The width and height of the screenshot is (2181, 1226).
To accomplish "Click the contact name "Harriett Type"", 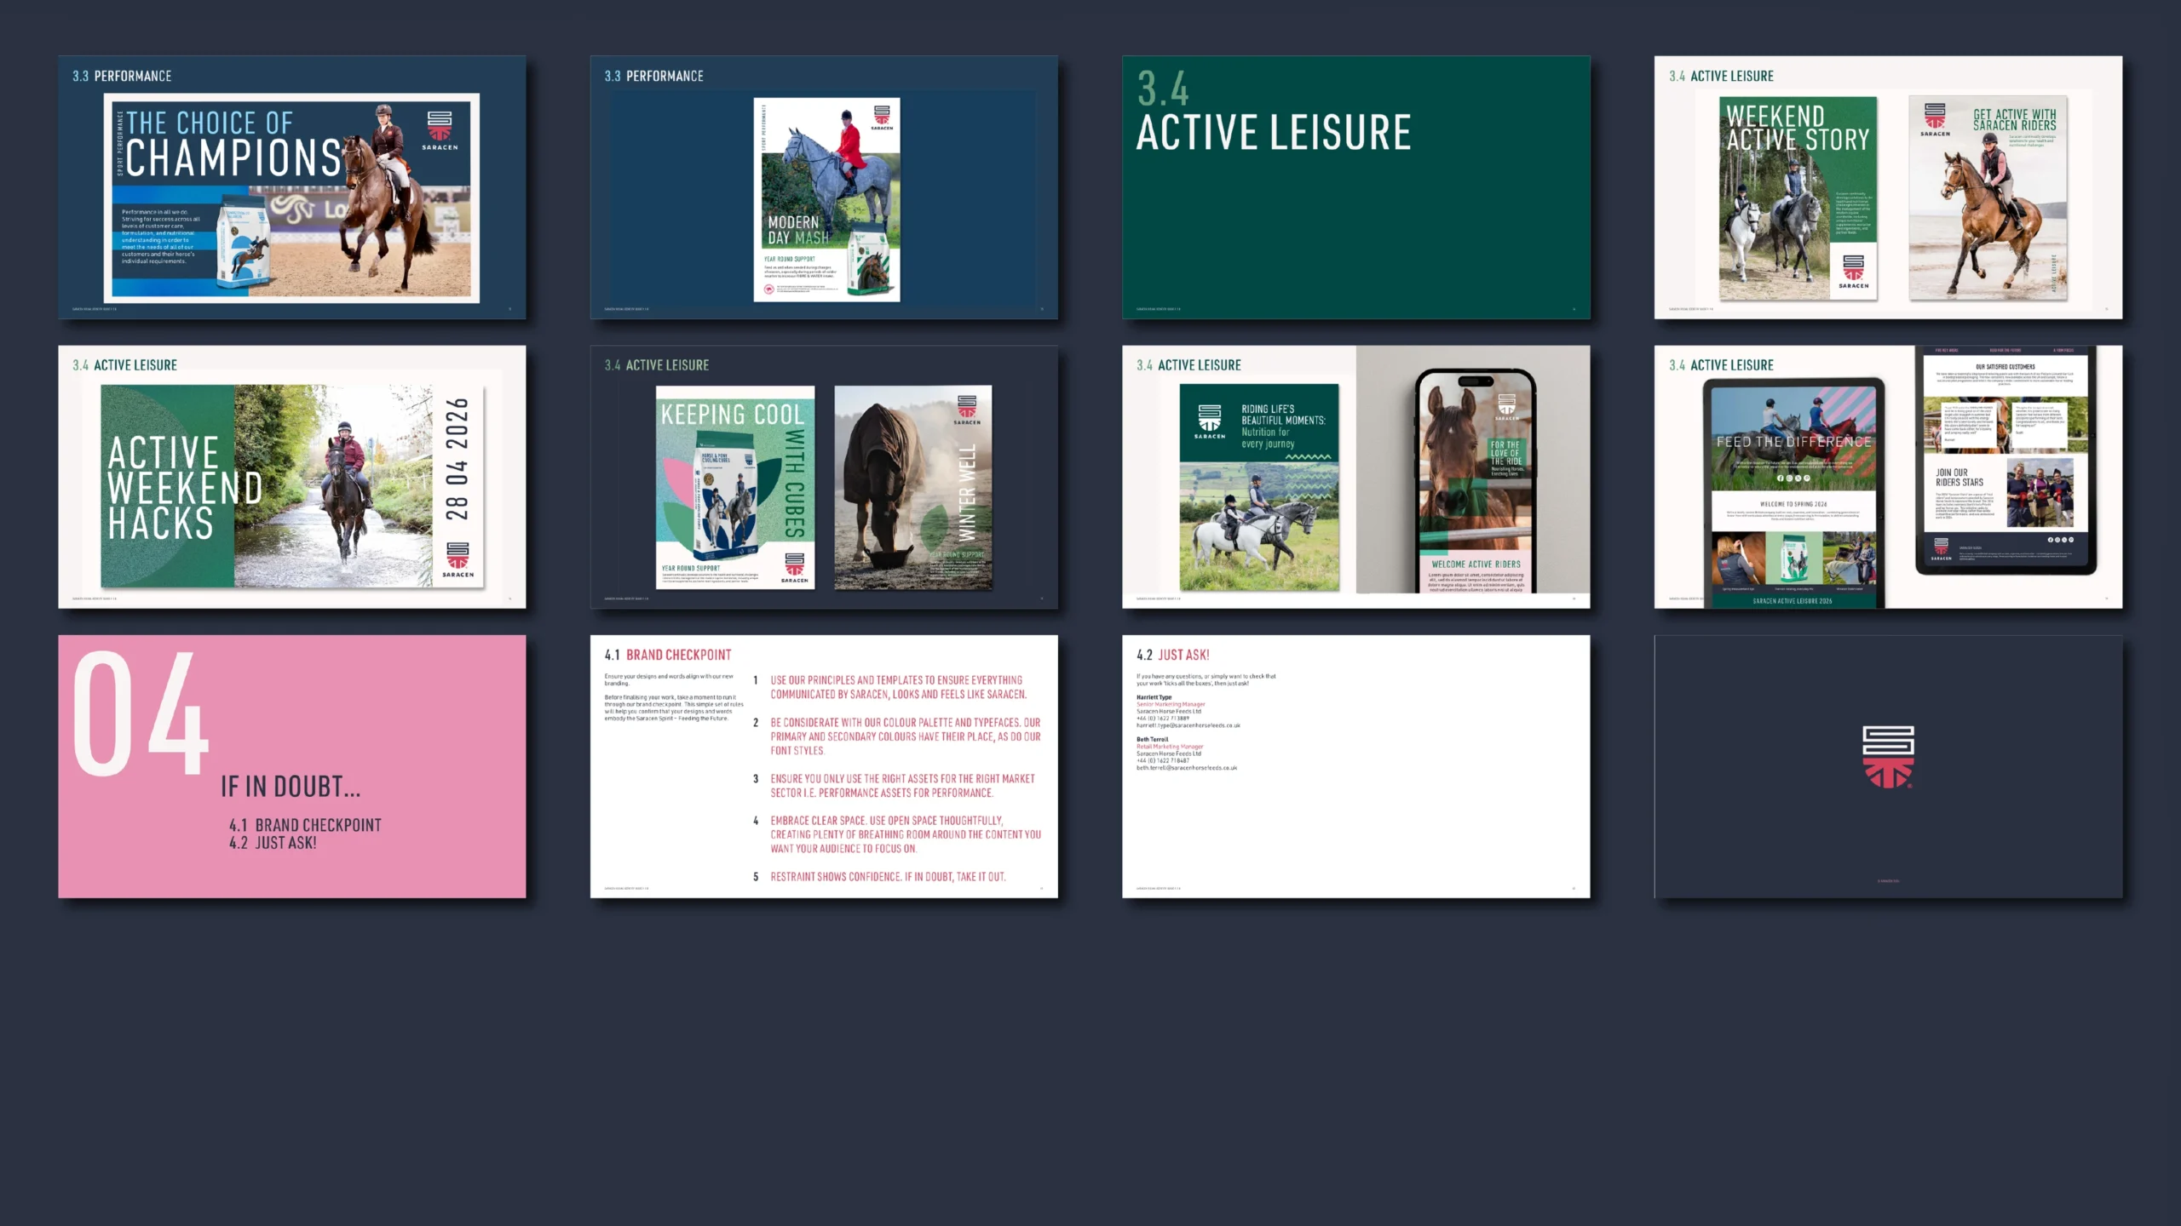I will pos(1154,697).
